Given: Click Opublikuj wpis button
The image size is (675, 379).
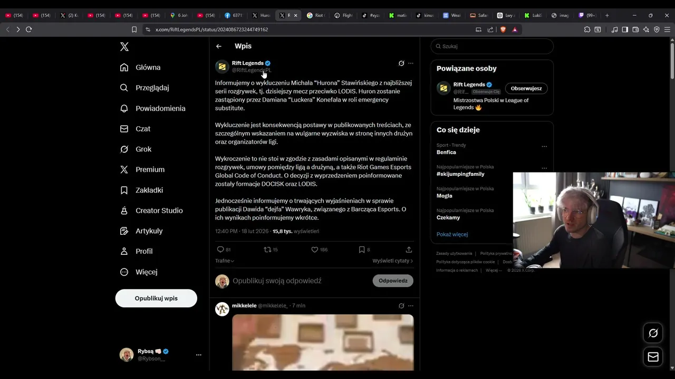Looking at the screenshot, I should pyautogui.click(x=156, y=298).
